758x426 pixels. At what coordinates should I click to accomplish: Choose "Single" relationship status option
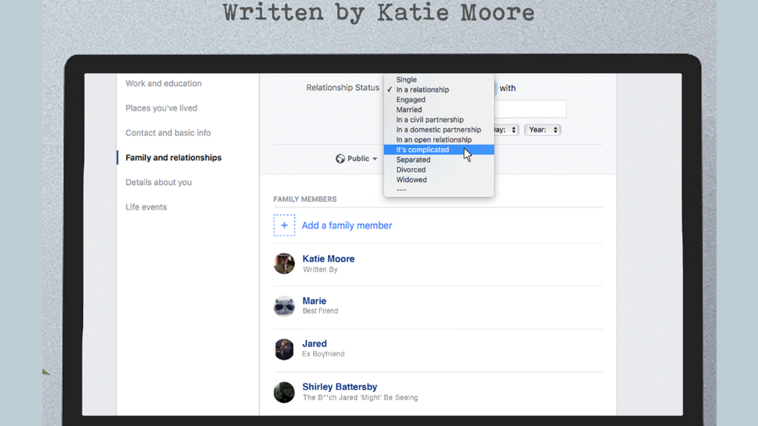pos(406,80)
